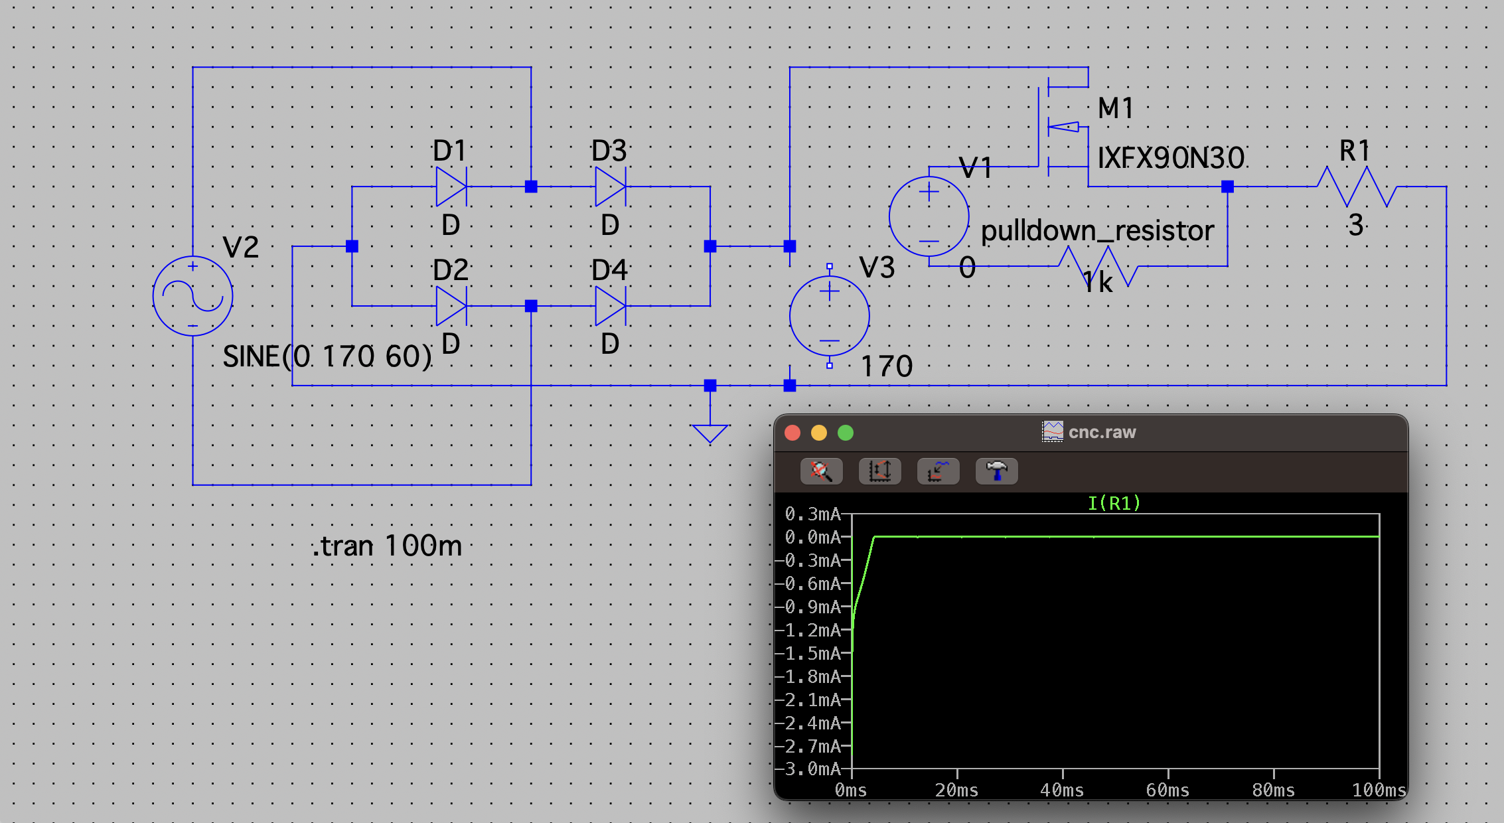The height and width of the screenshot is (823, 1504).
Task: Click the R1 value 3
Action: coord(1356,225)
